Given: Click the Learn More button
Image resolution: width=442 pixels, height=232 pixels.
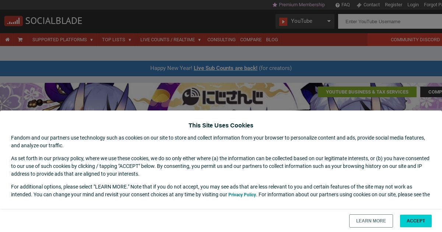Looking at the screenshot, I should (371, 221).
